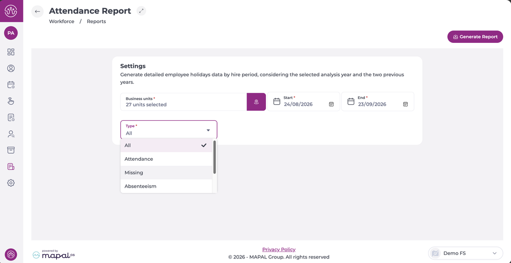511x263 pixels.
Task: Open the End date calendar picker icon
Action: [x=405, y=104]
